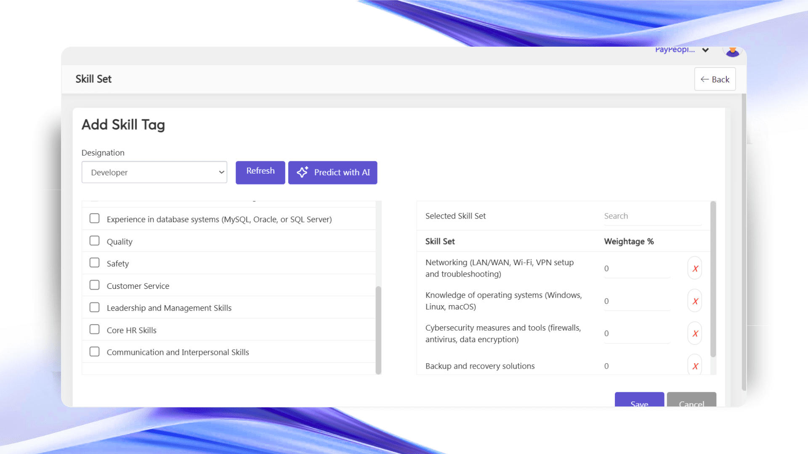The height and width of the screenshot is (454, 808).
Task: Remove Backup and recovery solutions skill
Action: click(x=695, y=366)
